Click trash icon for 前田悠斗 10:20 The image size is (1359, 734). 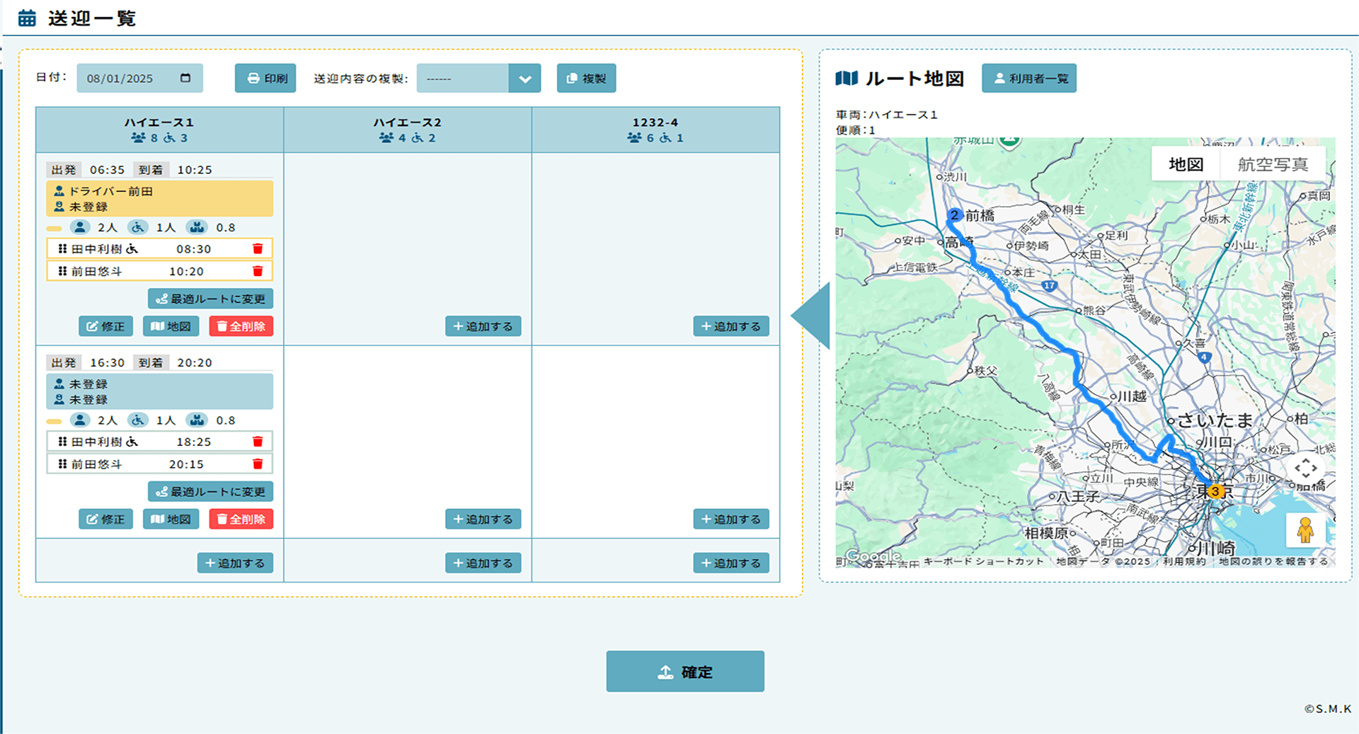tap(258, 272)
